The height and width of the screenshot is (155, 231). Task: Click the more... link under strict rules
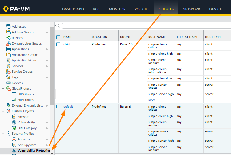click(153, 100)
